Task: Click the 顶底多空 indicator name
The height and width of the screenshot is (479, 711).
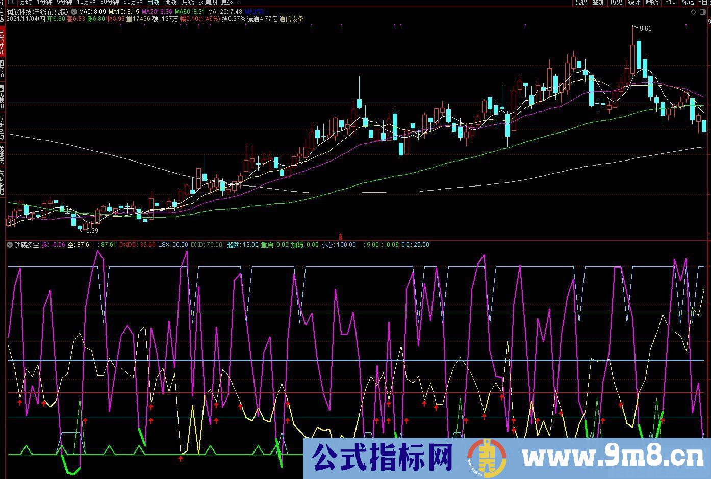Action: (x=27, y=245)
